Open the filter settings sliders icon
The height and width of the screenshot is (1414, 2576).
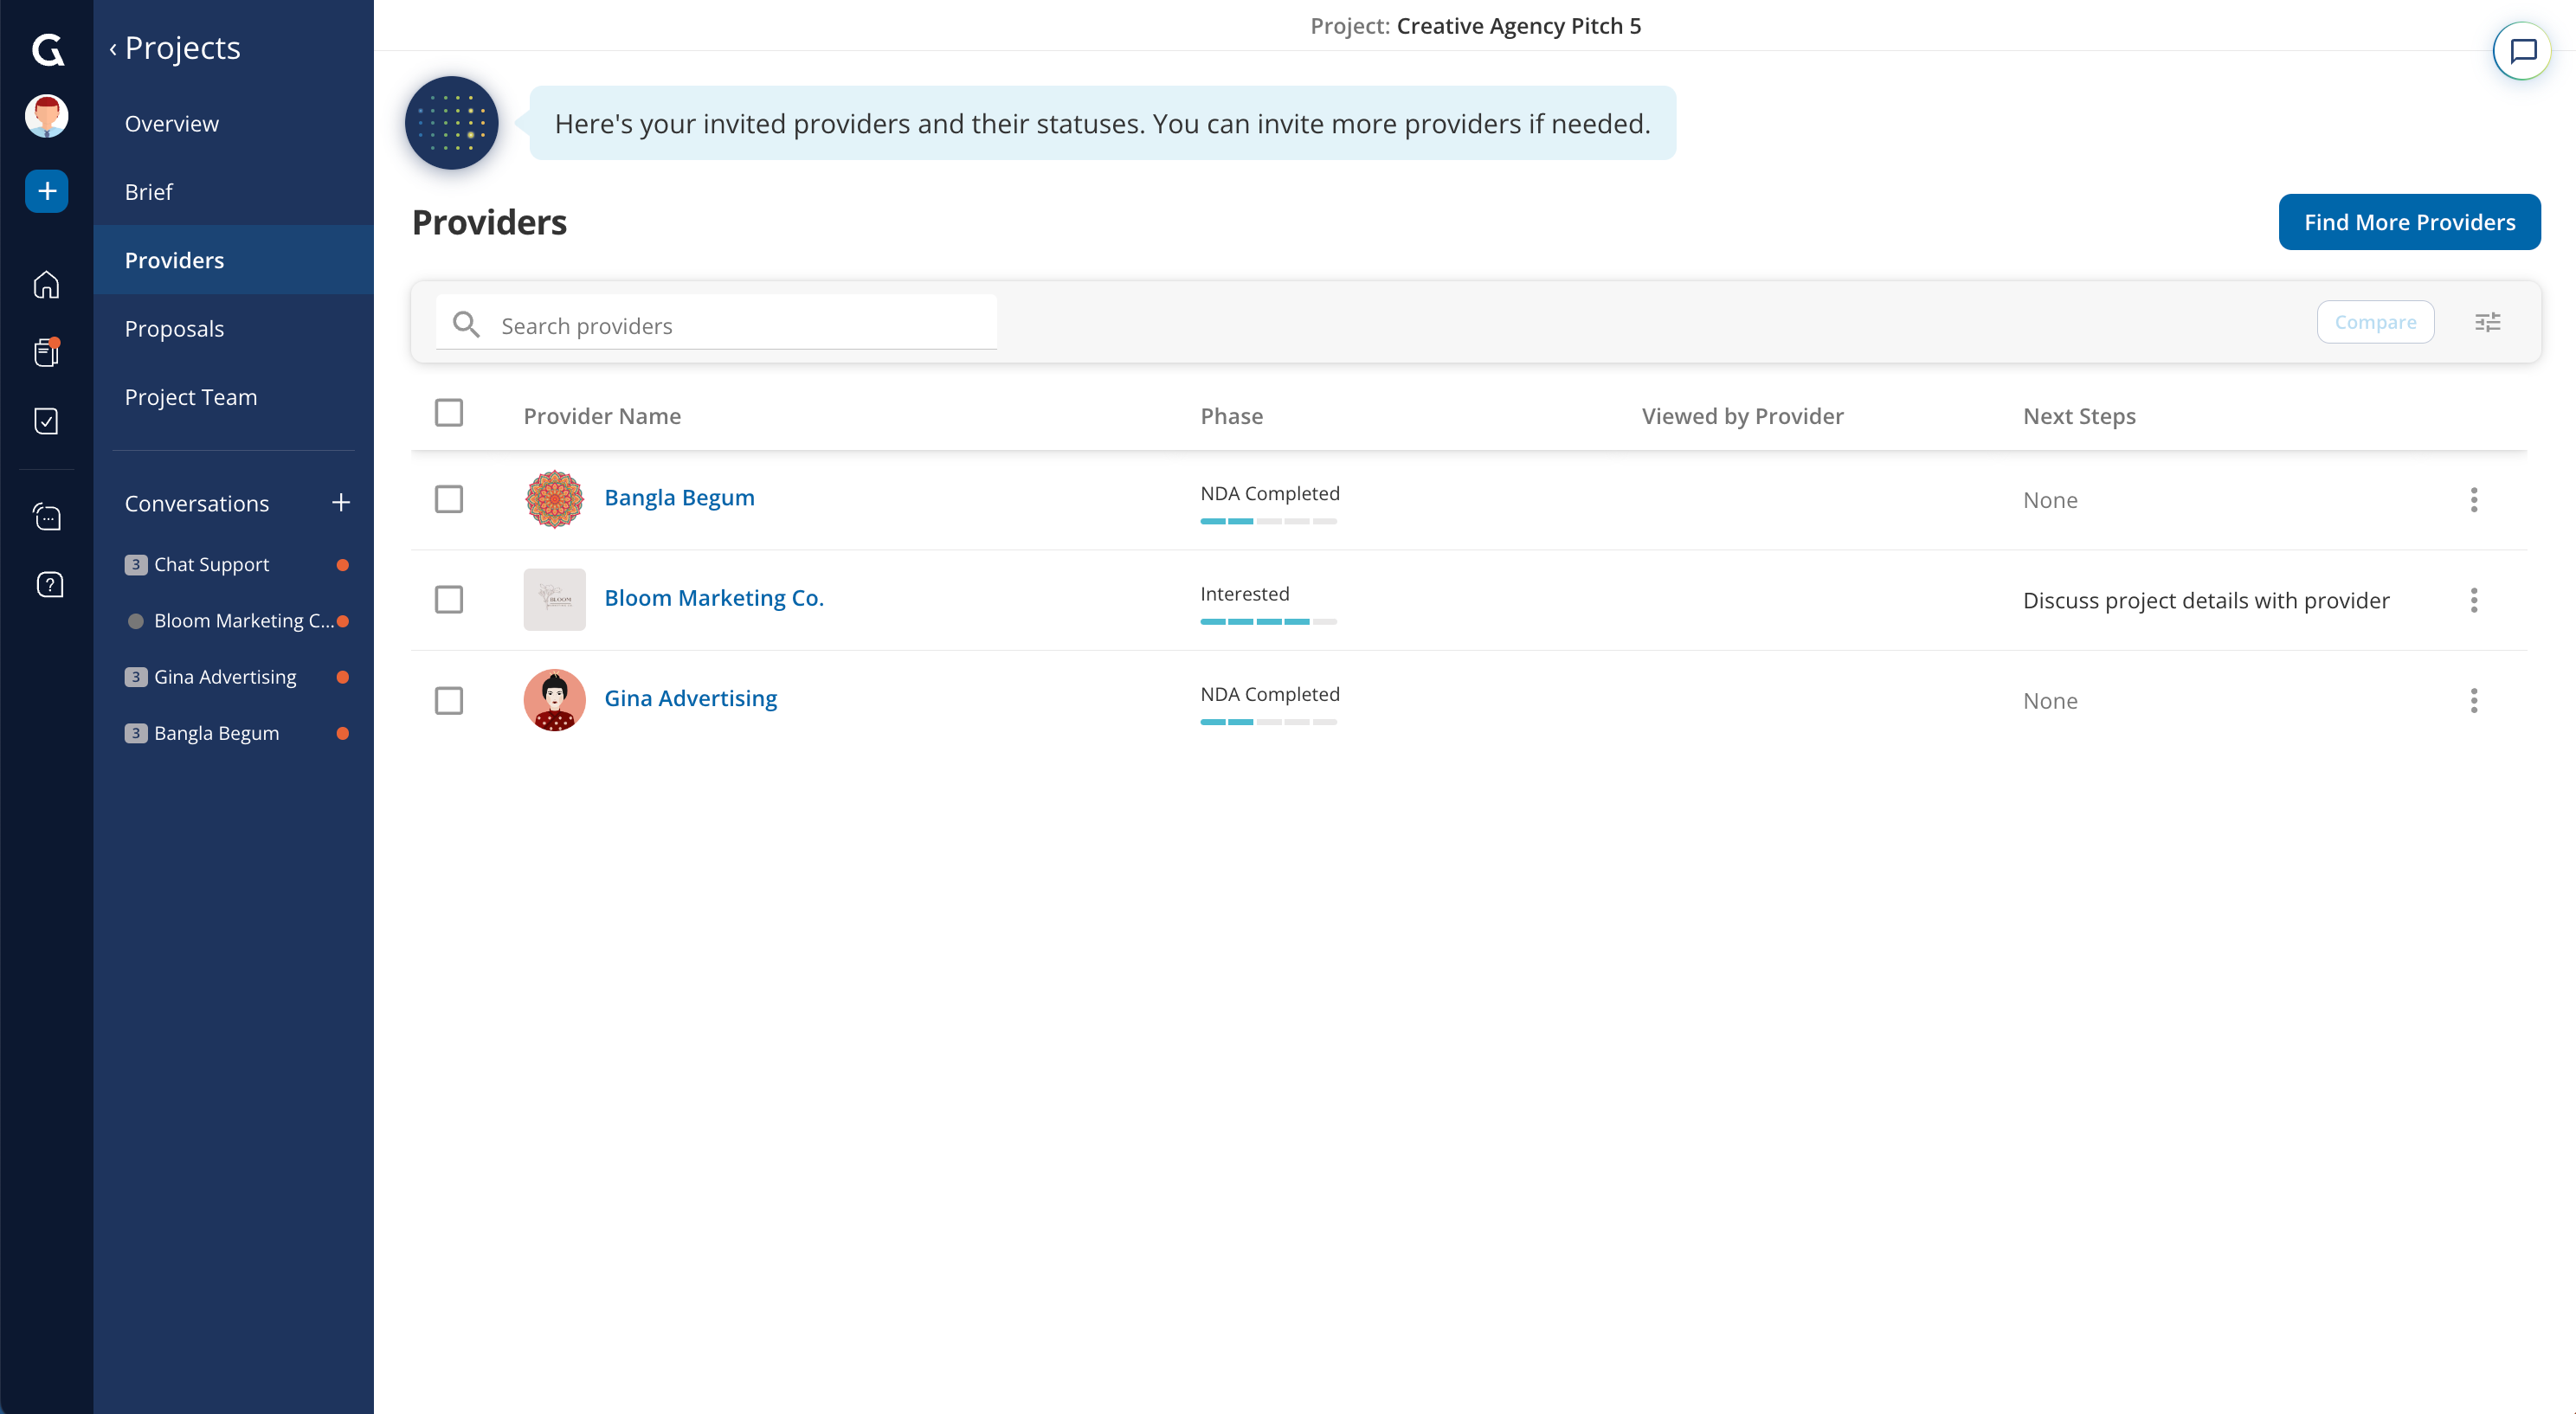click(x=2487, y=322)
